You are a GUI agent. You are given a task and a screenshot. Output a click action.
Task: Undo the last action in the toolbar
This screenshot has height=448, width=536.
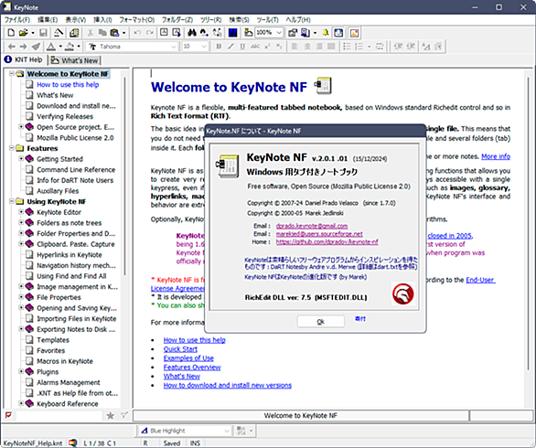click(x=137, y=33)
